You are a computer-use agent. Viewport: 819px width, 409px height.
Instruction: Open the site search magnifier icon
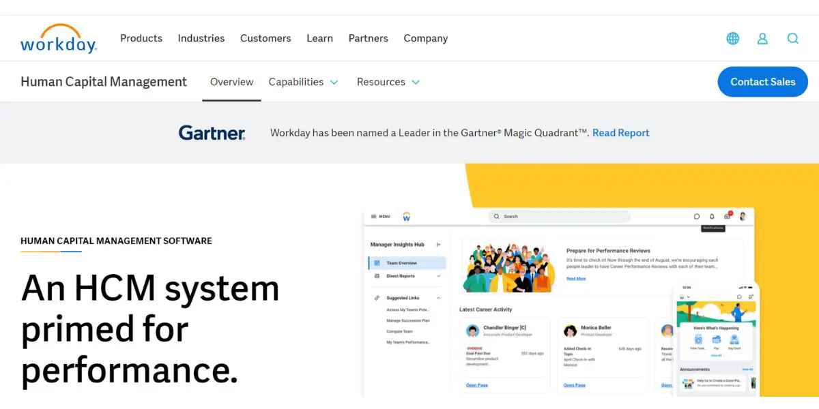pyautogui.click(x=792, y=39)
